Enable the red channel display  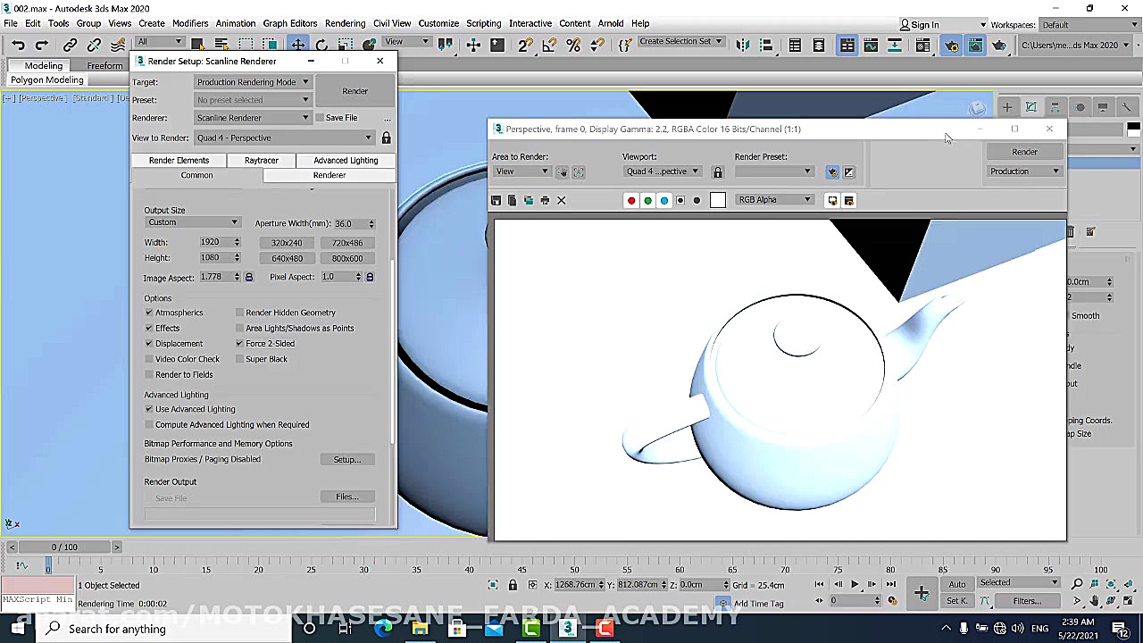point(631,200)
